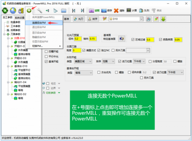Switch to the 系统设置 tab

20,18
